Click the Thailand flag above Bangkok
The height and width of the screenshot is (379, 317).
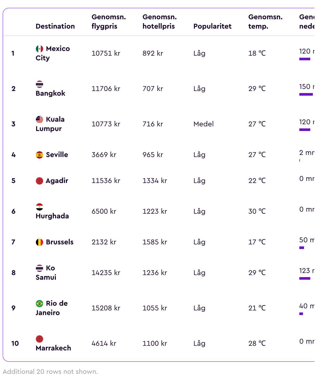[39, 84]
